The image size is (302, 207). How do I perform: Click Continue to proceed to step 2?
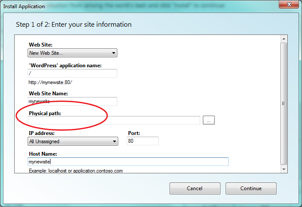[x=251, y=188]
